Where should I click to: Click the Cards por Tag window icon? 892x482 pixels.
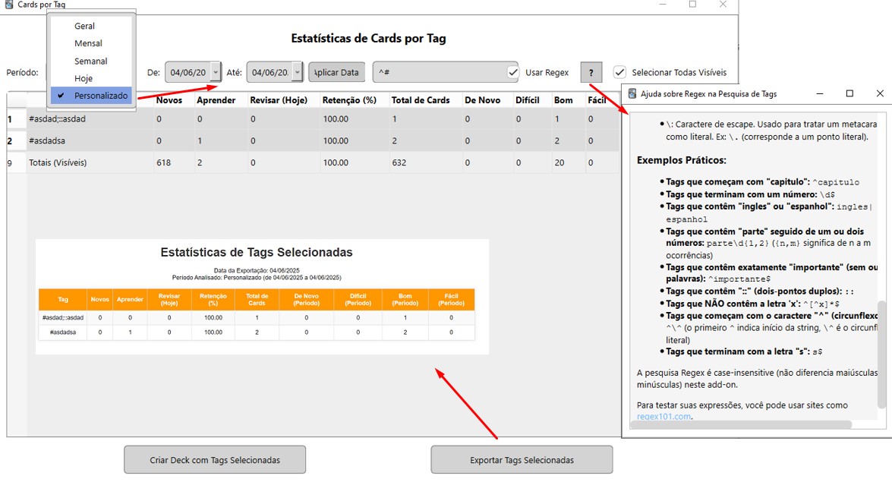8,5
